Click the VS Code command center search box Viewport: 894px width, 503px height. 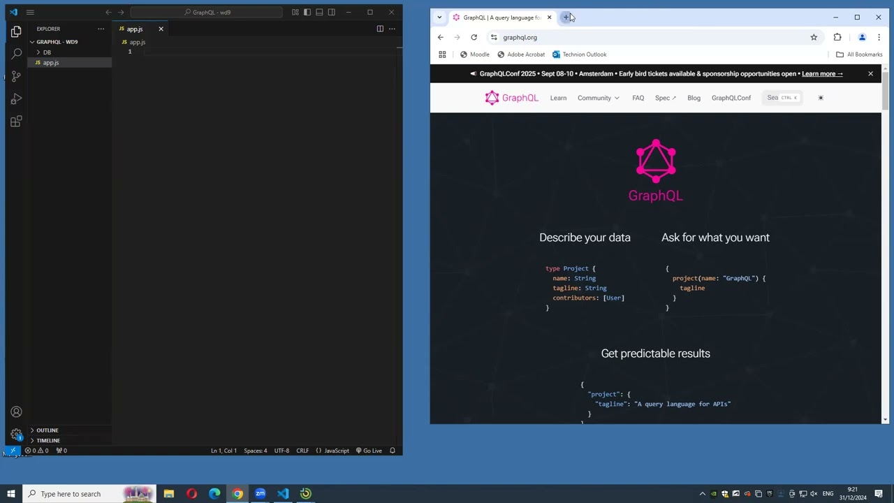(x=206, y=12)
